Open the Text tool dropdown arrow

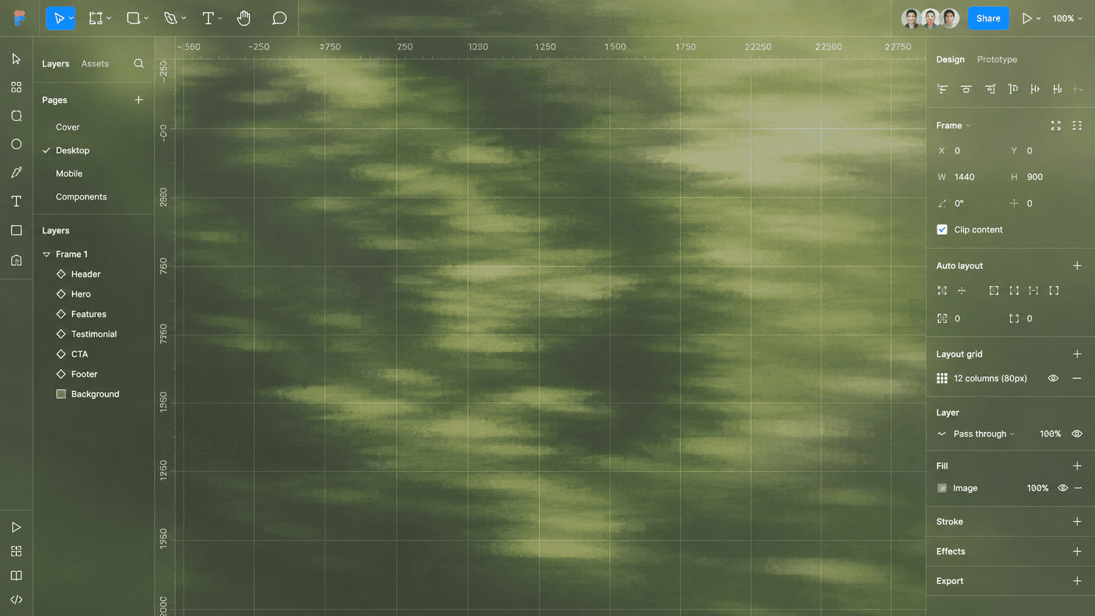click(x=219, y=18)
